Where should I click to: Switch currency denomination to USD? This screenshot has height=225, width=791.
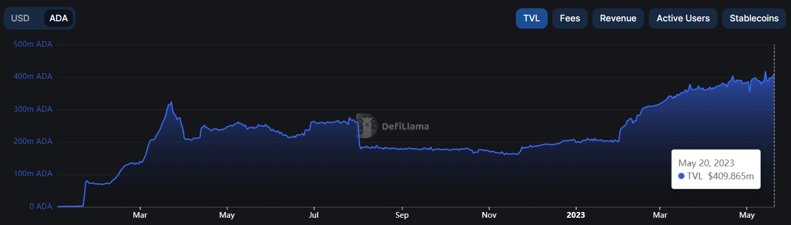point(20,18)
